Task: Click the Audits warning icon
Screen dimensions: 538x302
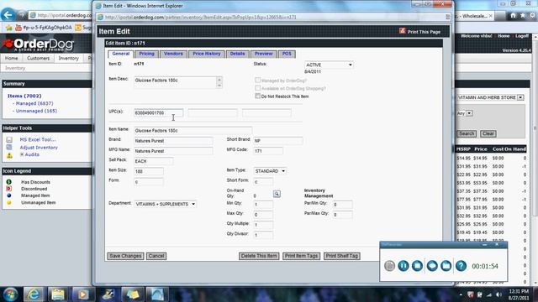Action: (9, 155)
